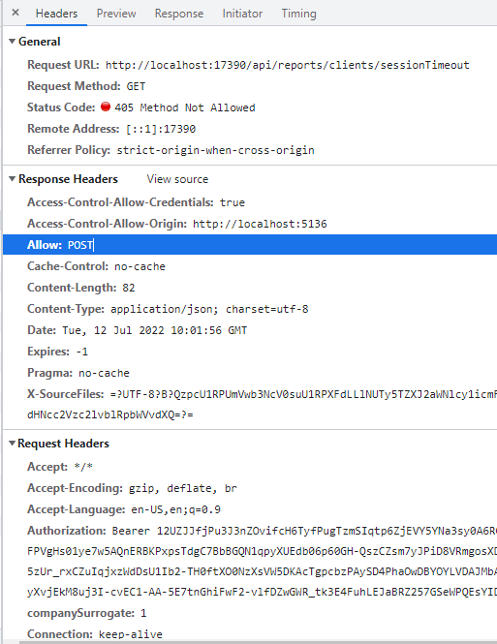Image resolution: width=497 pixels, height=644 pixels.
Task: Select the highlighted Allow: POST header row
Action: point(250,245)
